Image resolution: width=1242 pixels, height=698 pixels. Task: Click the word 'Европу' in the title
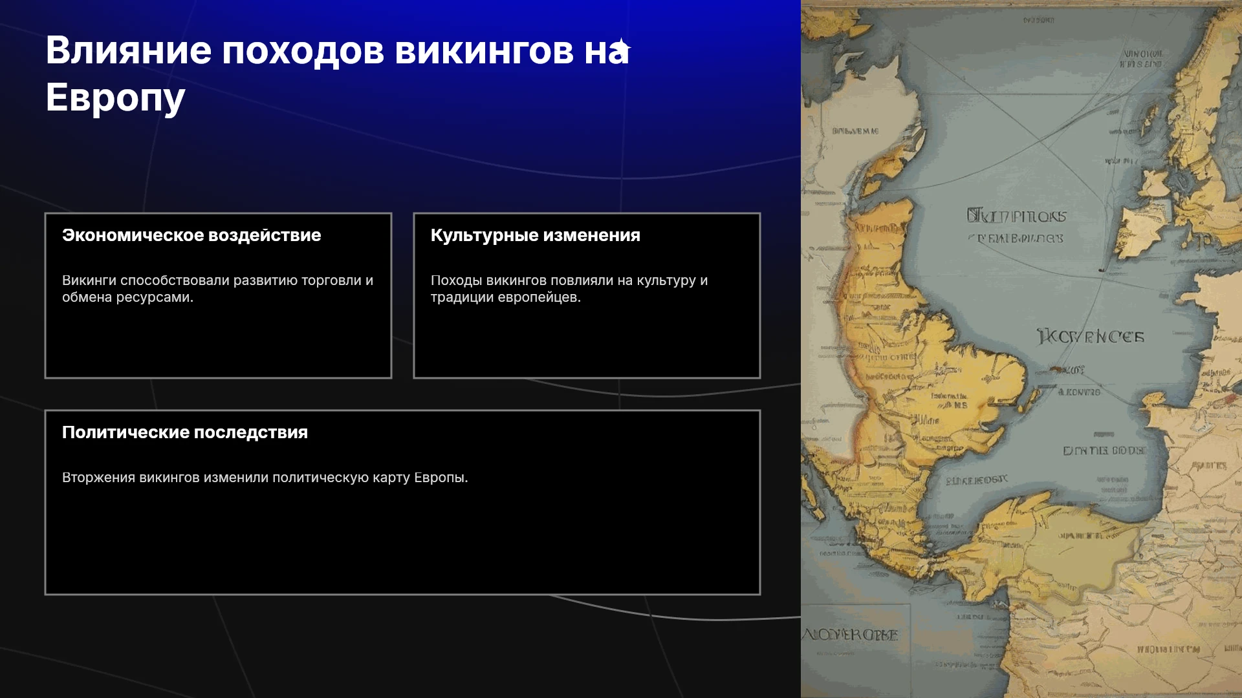point(115,97)
